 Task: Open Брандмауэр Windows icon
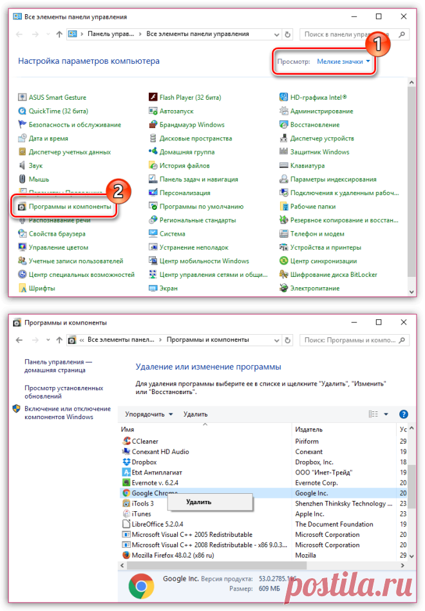(x=153, y=125)
